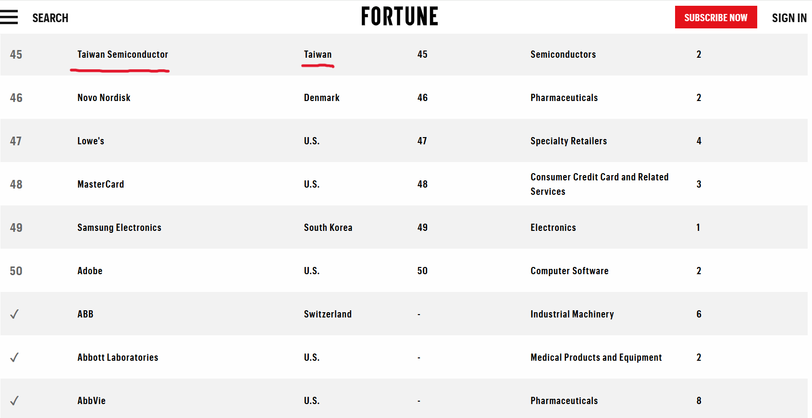The height and width of the screenshot is (418, 812).
Task: Open the SIGN IN link
Action: (789, 18)
